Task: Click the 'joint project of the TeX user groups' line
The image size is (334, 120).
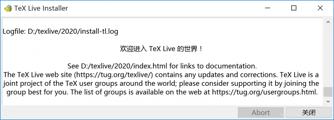Action: [161, 83]
